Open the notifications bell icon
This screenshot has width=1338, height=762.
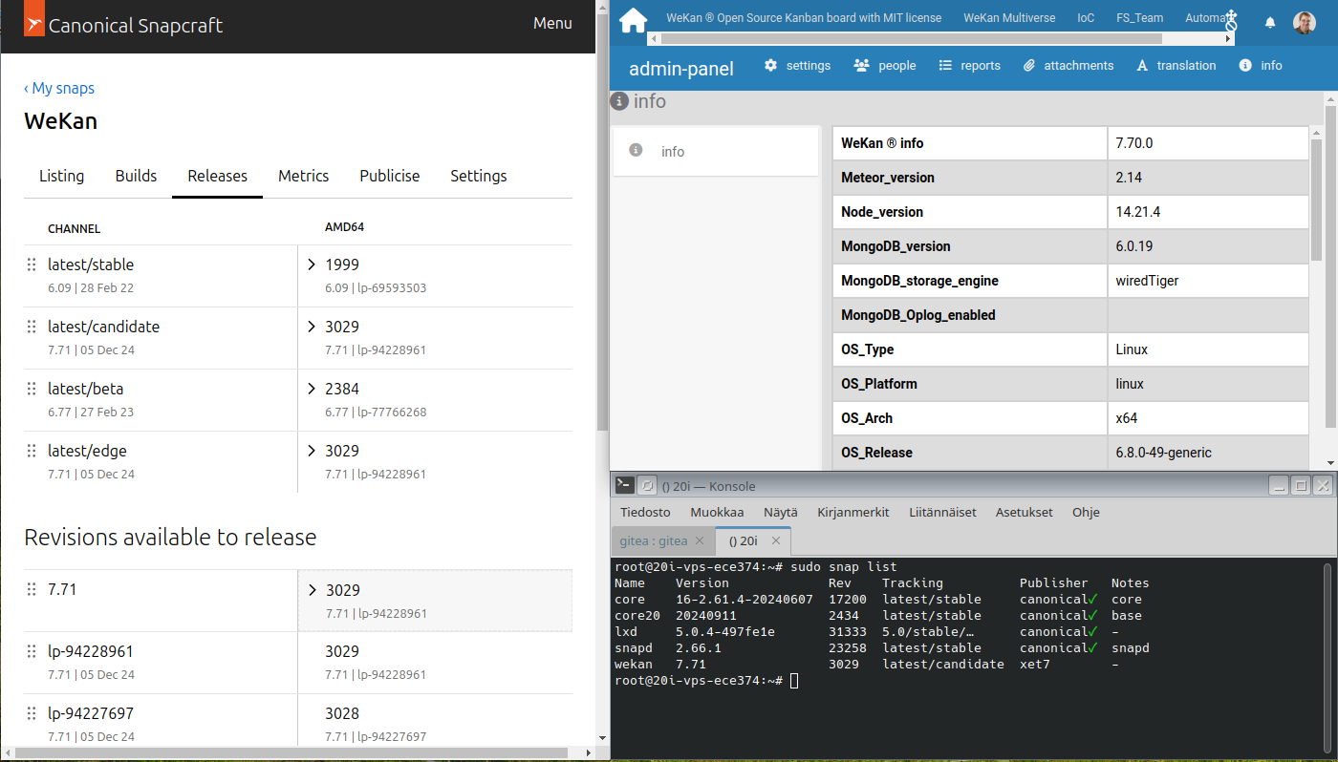pyautogui.click(x=1270, y=22)
